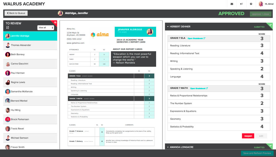This screenshot has width=276, height=157.
Task: Click Statistics & Probability score row in right panel
Action: 219,127
